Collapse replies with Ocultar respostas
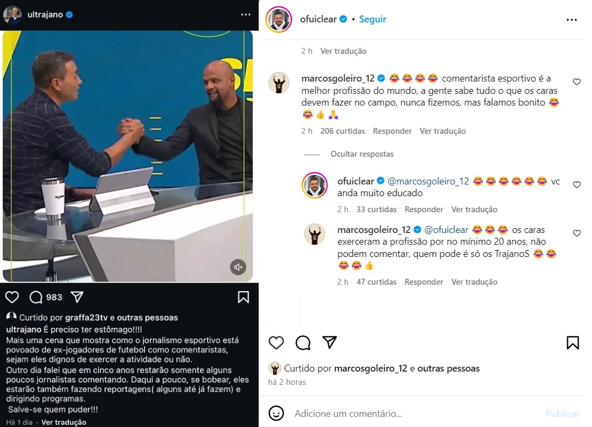Screen dimensions: 592x427 coord(362,154)
